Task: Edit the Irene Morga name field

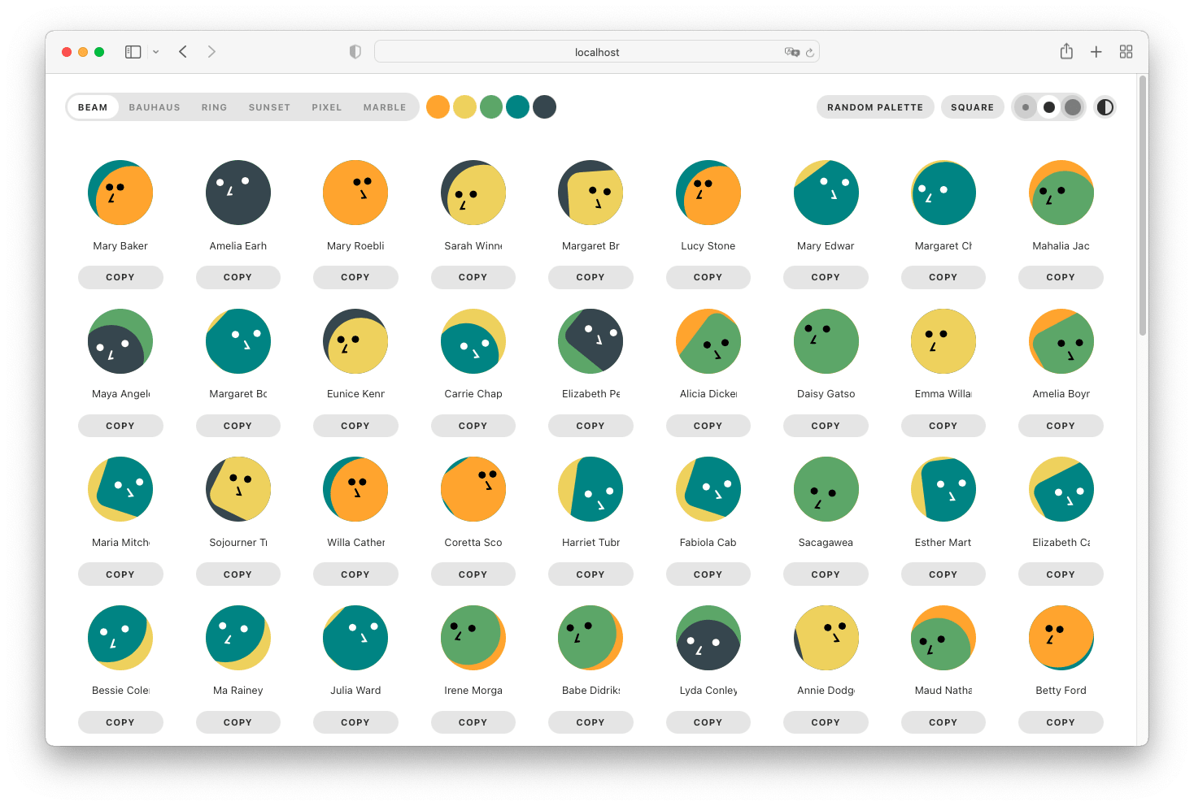Action: (x=473, y=691)
